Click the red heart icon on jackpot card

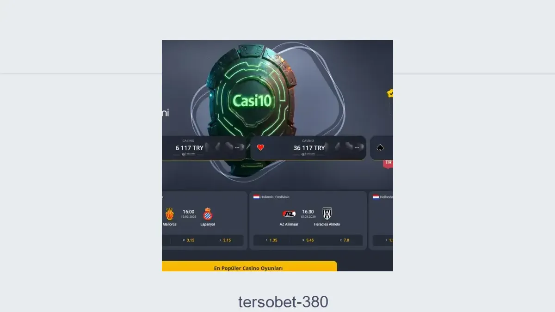[260, 147]
